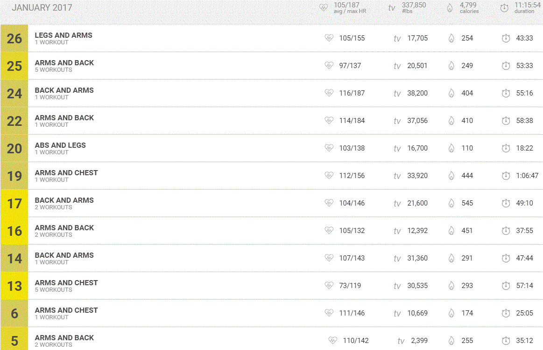This screenshot has height=350, width=543.
Task: Select the yellow date tile for day 17
Action: tap(14, 203)
